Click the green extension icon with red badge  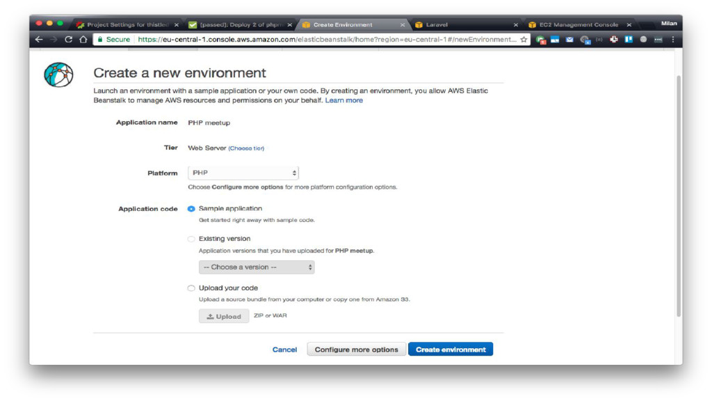coord(540,40)
